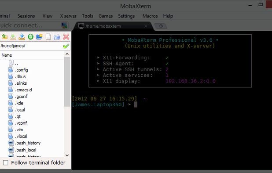
Task: Click the open folder icon in the file toolbar
Action: tap(57, 37)
